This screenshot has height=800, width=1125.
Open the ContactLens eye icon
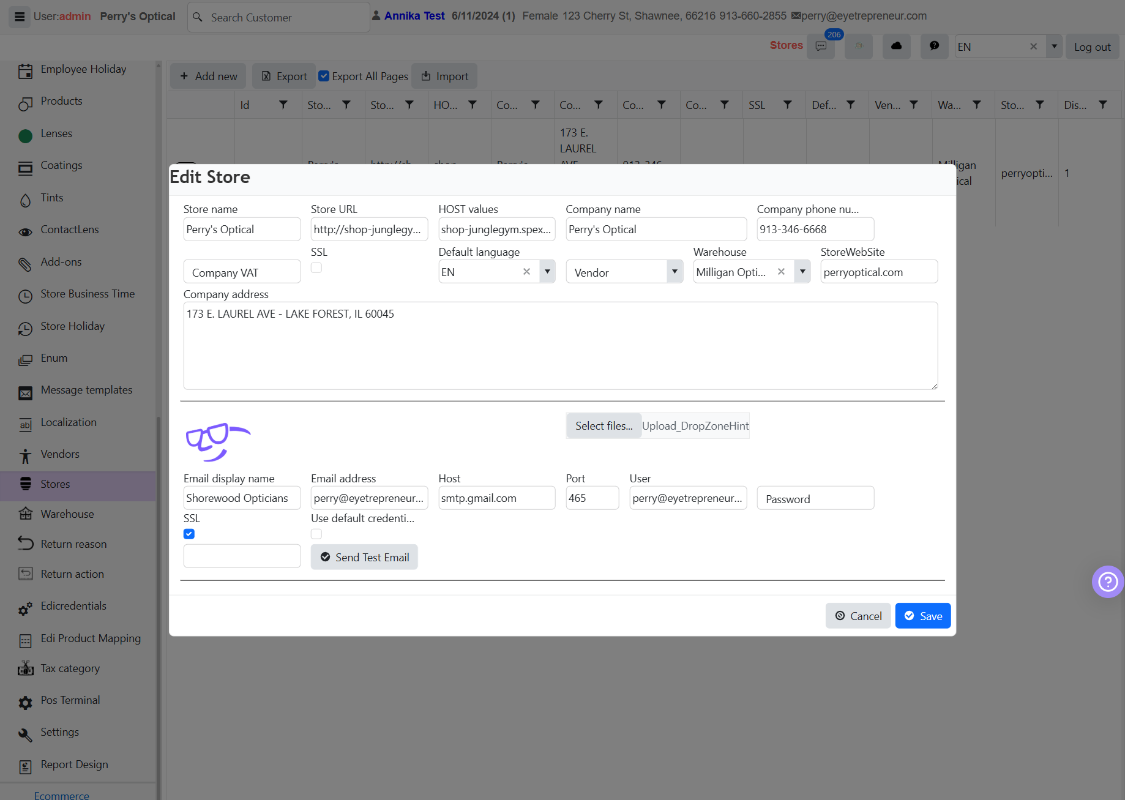(x=25, y=231)
